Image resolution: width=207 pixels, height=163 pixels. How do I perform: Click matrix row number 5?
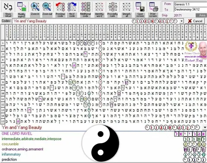[3, 65]
